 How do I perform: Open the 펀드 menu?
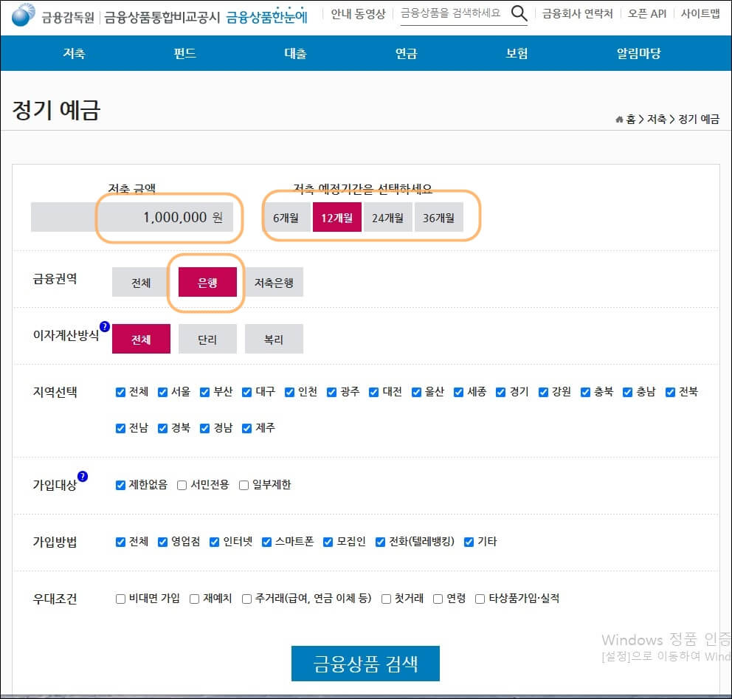[184, 53]
